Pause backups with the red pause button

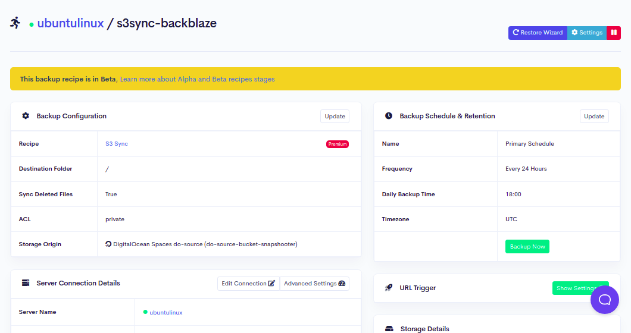point(614,33)
